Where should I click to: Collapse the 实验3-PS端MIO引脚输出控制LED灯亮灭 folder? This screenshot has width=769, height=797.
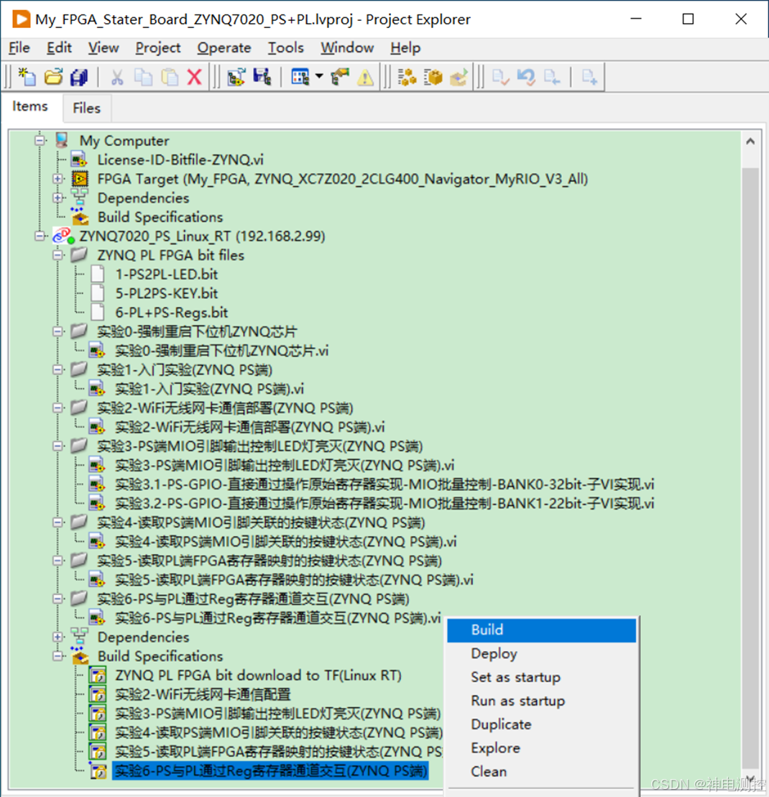(x=58, y=446)
